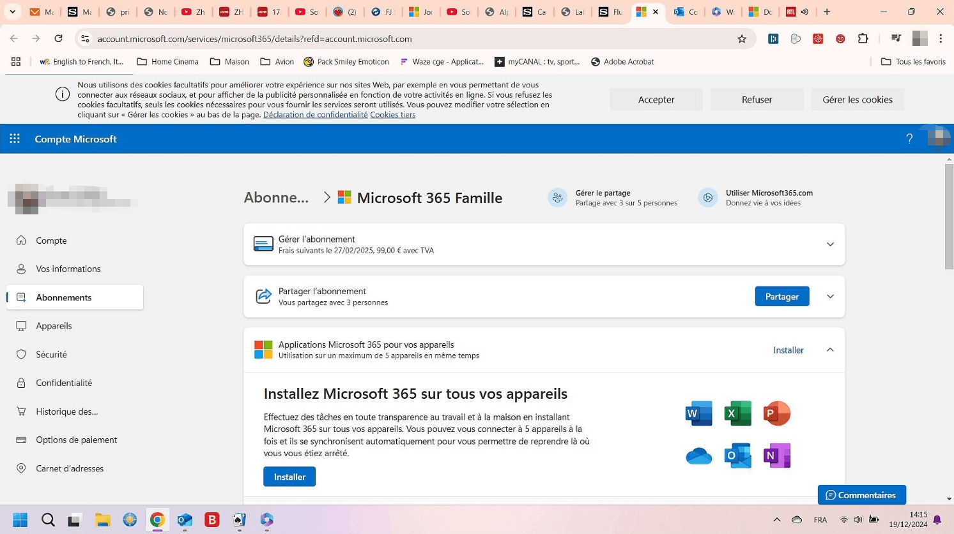The height and width of the screenshot is (534, 954).
Task: Click the OneNote app icon
Action: (x=777, y=456)
